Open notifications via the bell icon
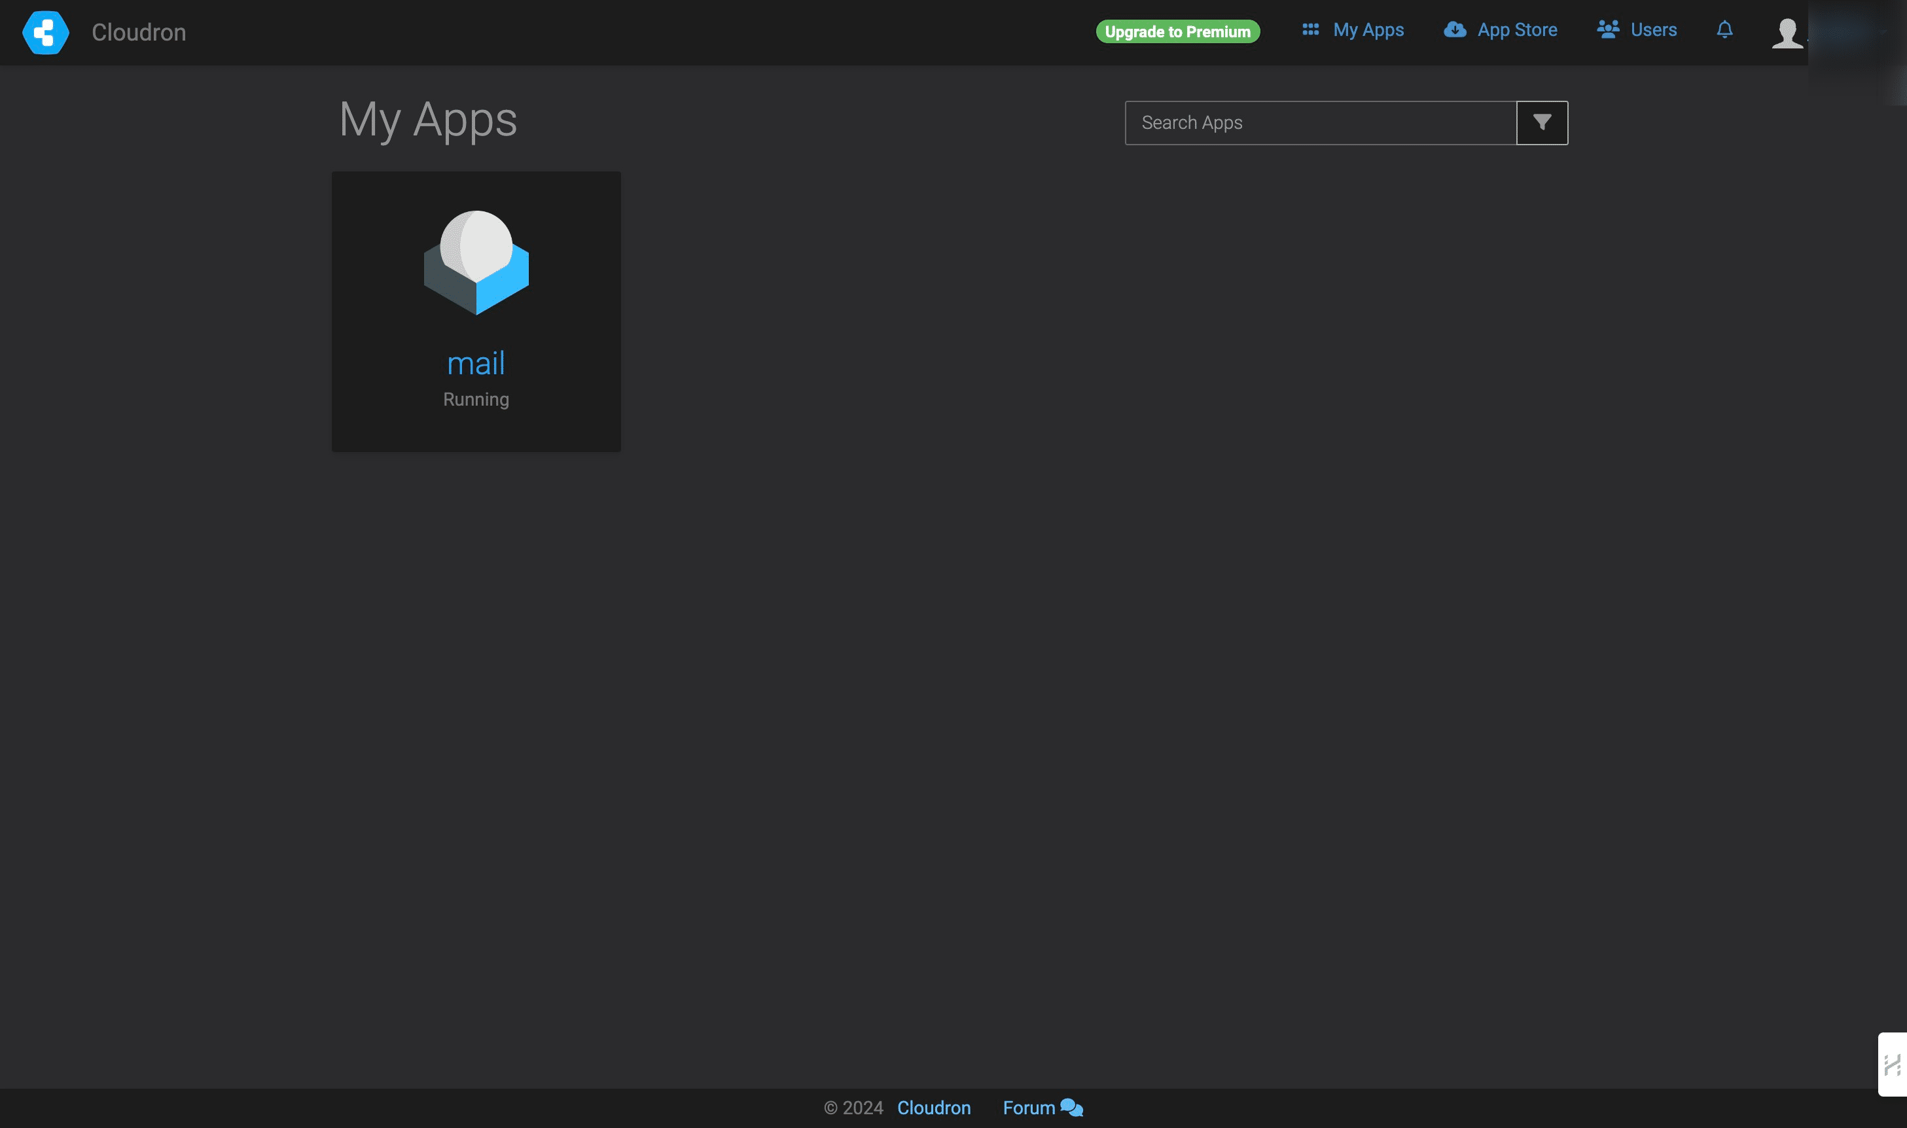Screen dimensions: 1907x1128 pos(1724,29)
